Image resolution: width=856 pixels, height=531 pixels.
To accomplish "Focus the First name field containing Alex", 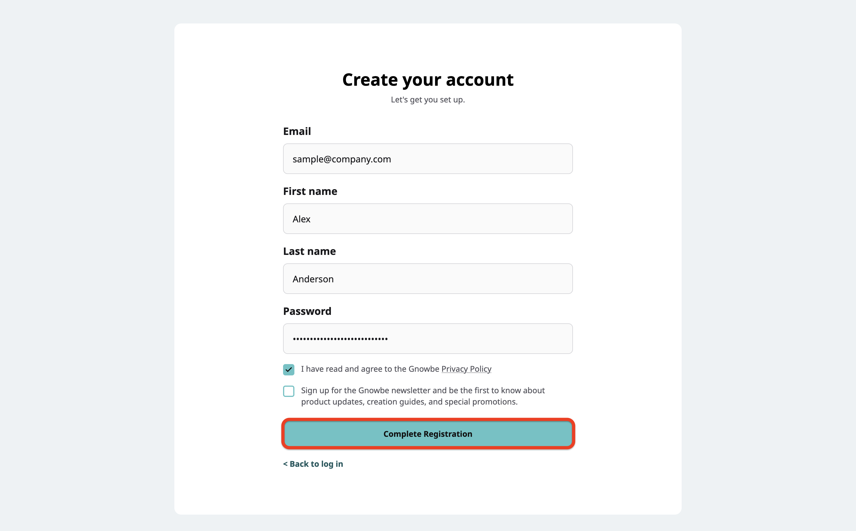I will [428, 219].
